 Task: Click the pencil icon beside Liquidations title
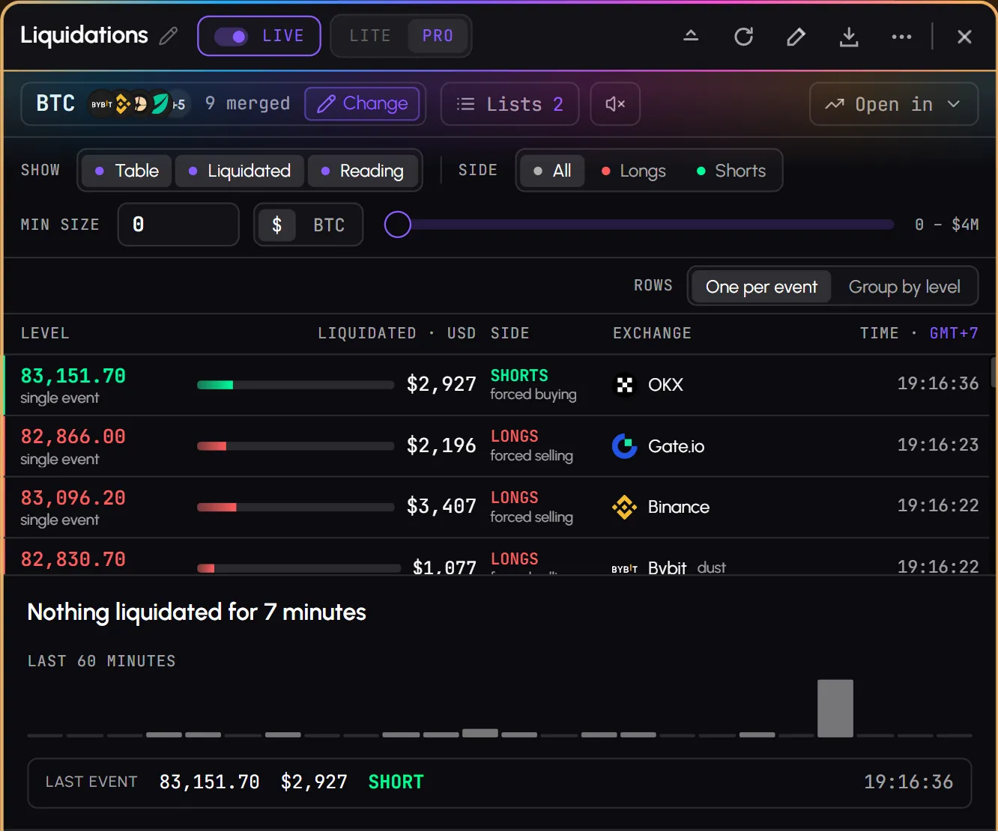169,36
